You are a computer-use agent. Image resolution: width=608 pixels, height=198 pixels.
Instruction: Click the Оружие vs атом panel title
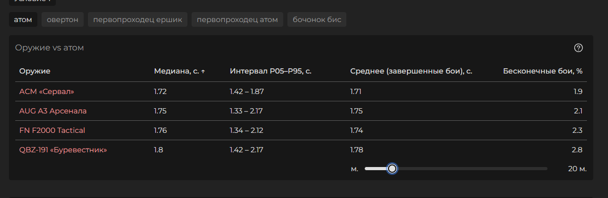49,48
